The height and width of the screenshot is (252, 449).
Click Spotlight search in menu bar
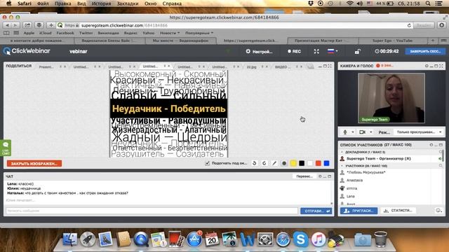point(428,3)
